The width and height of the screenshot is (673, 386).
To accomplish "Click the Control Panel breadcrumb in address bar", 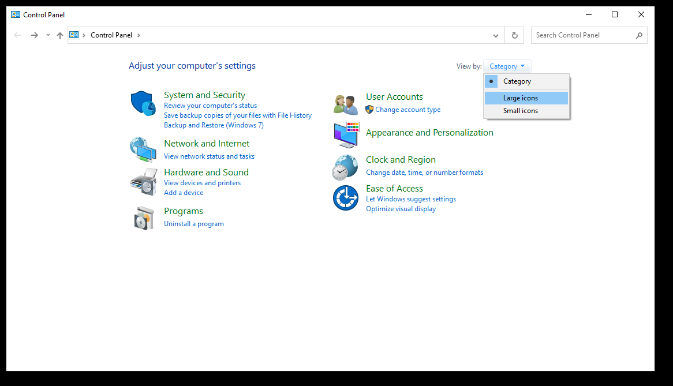I will pyautogui.click(x=111, y=35).
